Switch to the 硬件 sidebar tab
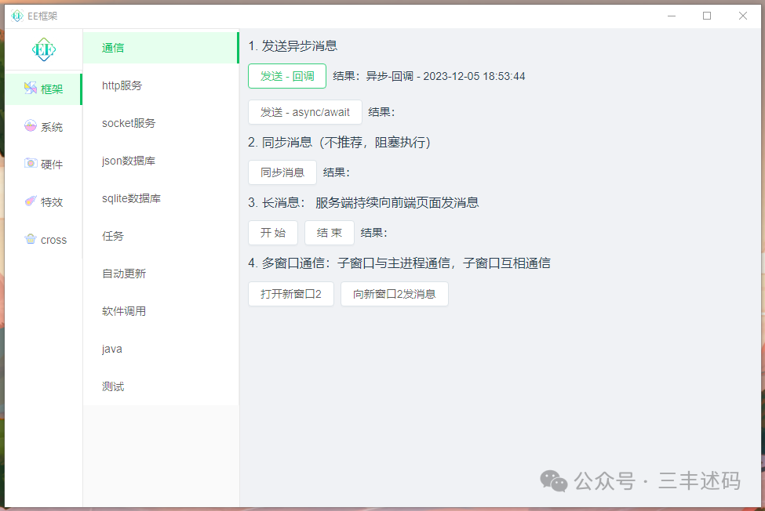765x511 pixels. coord(43,164)
